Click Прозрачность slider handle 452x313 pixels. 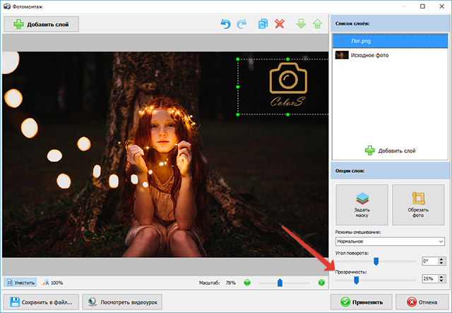(356, 280)
